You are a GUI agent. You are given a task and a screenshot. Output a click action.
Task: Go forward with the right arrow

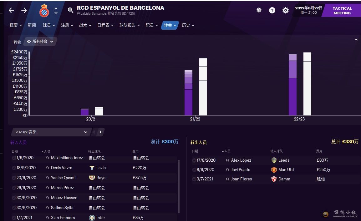[x=24, y=10]
